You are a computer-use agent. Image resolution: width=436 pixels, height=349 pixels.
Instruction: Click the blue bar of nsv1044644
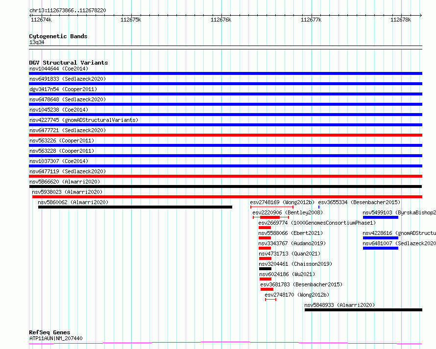(225, 73)
